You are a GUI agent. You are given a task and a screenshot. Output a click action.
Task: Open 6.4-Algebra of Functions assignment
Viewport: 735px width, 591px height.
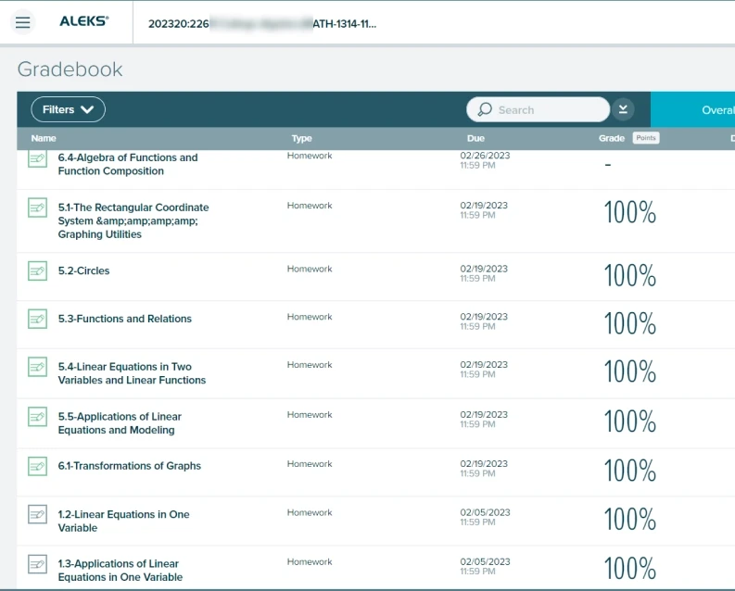click(x=128, y=164)
